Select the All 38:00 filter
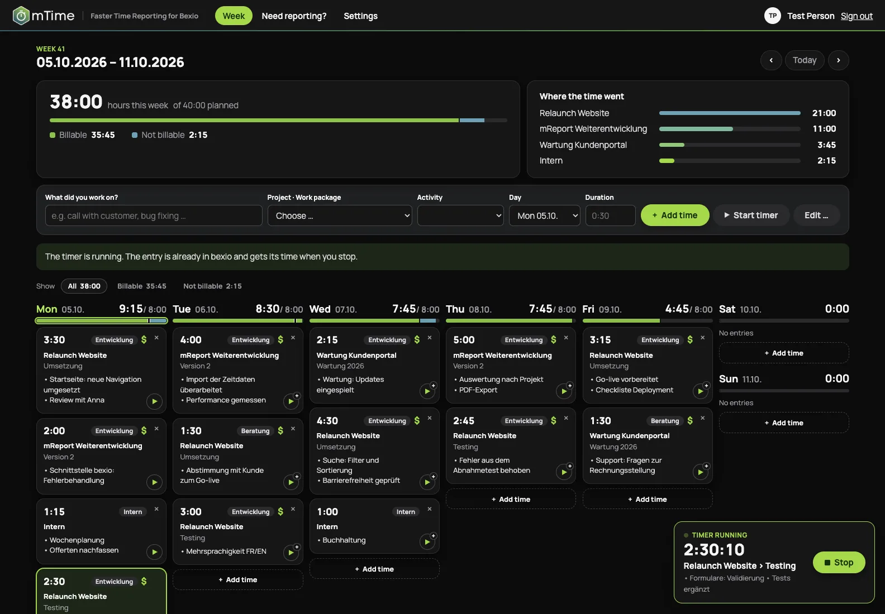Image resolution: width=885 pixels, height=614 pixels. (x=84, y=286)
